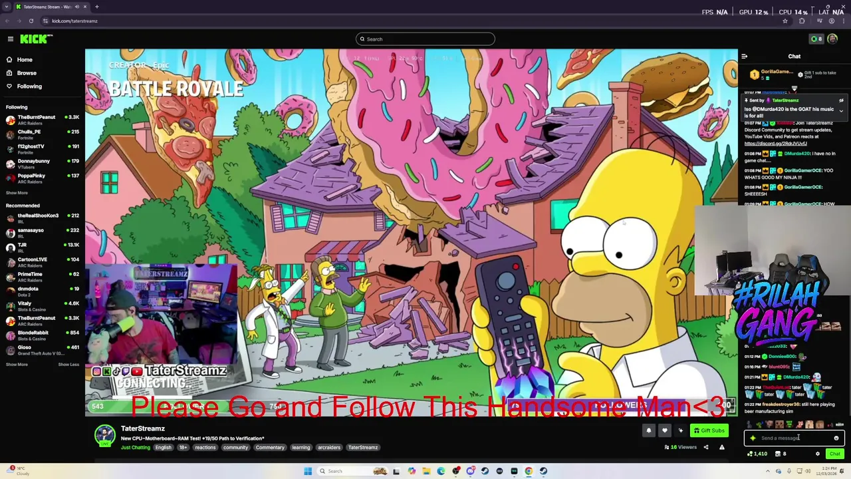Click the kick.com/taterstreamz address bar
This screenshot has height=479, width=851.
tap(74, 21)
